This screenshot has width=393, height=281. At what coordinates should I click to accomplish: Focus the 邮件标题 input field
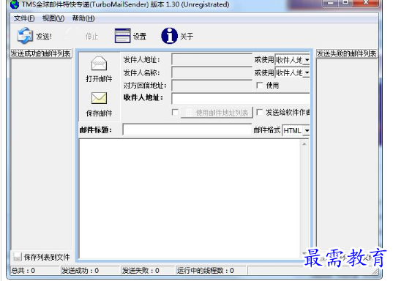coord(187,130)
